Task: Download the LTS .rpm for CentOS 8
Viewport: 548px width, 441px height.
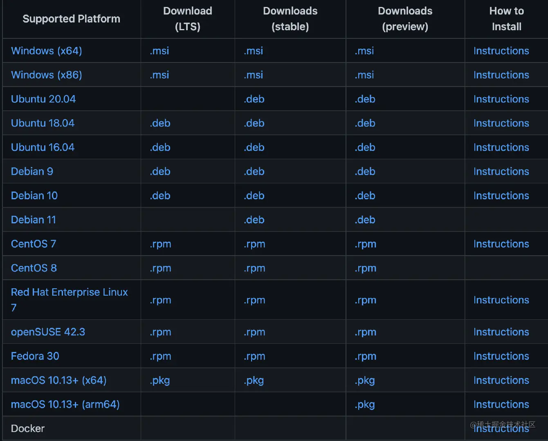Action: (x=161, y=268)
